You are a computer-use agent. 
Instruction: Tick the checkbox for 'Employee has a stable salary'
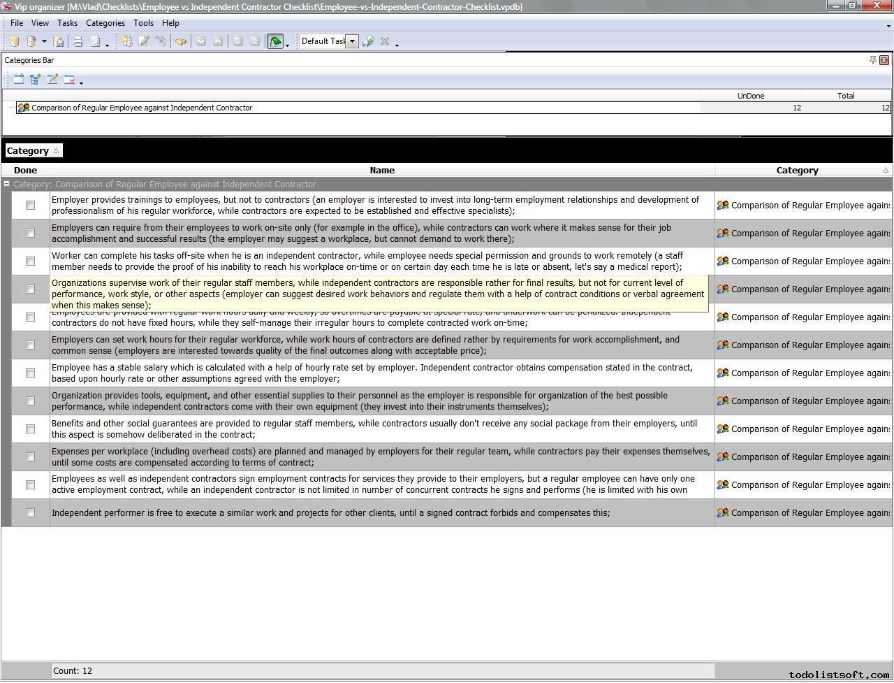tap(30, 373)
